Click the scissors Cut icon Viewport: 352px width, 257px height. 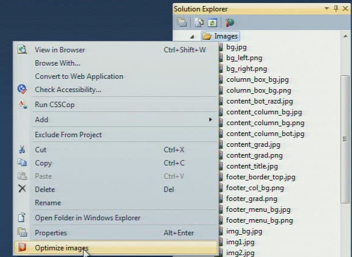click(22, 149)
